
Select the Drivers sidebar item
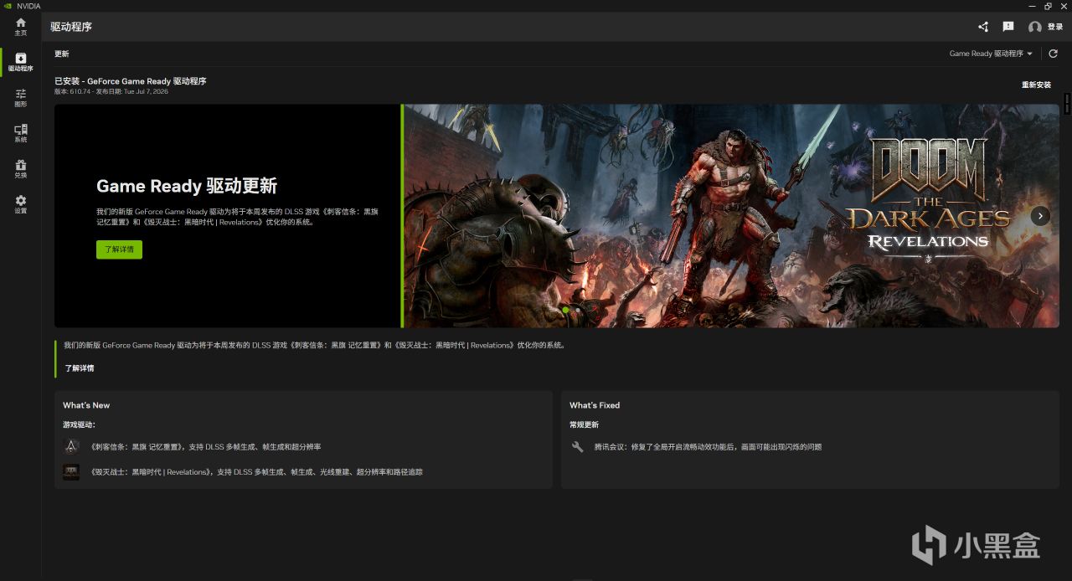point(20,62)
